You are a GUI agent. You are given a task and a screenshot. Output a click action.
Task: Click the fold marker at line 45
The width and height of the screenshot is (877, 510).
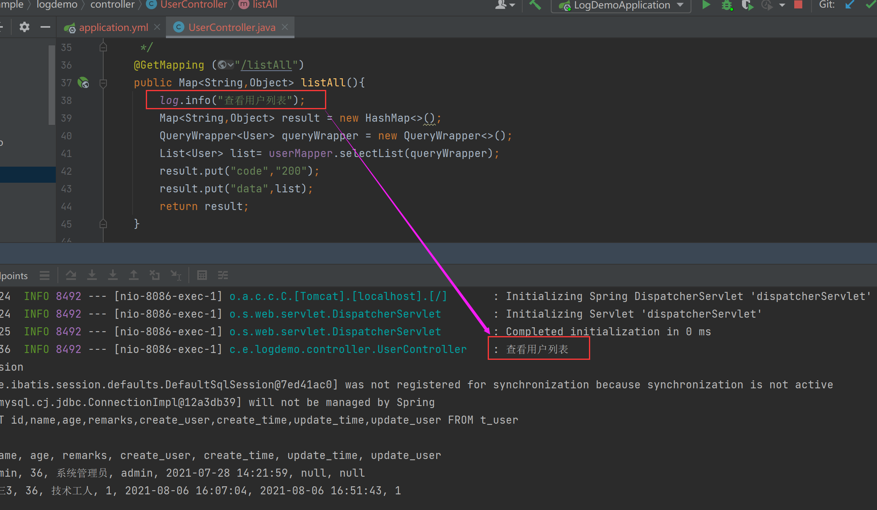tap(103, 224)
